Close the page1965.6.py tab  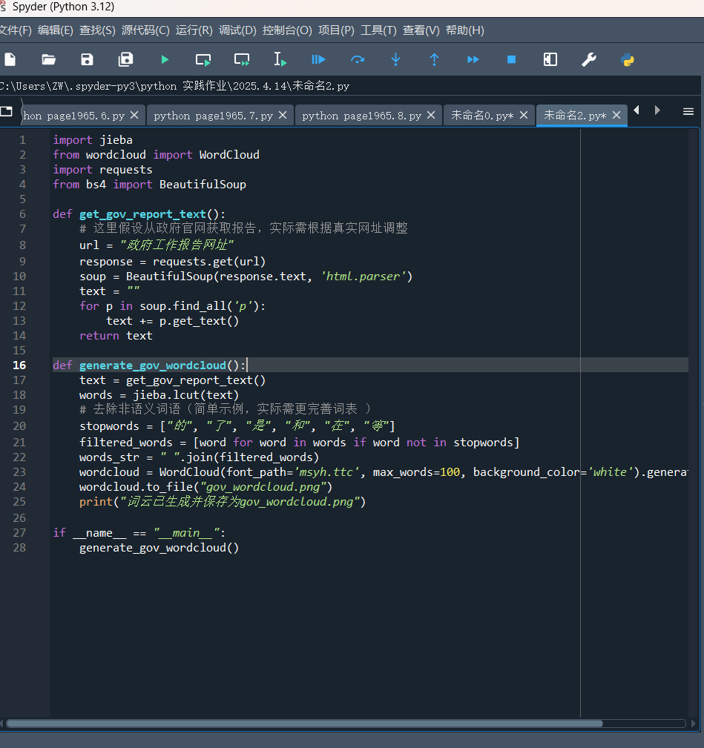(x=134, y=115)
